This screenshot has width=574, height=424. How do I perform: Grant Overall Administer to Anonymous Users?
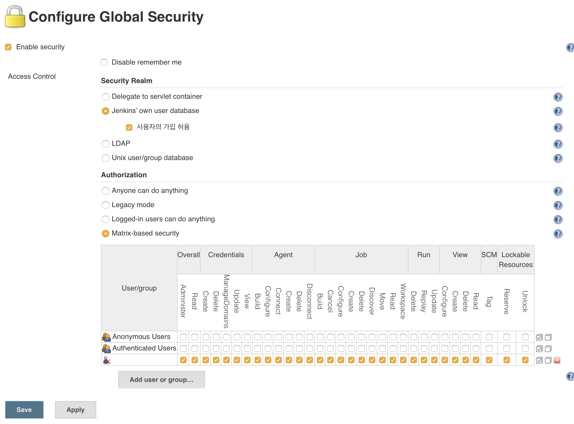tap(183, 337)
